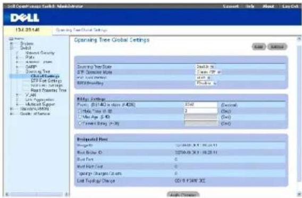Expand the Quality of Service tree node
Screen dimensions: 302x198
[12, 114]
